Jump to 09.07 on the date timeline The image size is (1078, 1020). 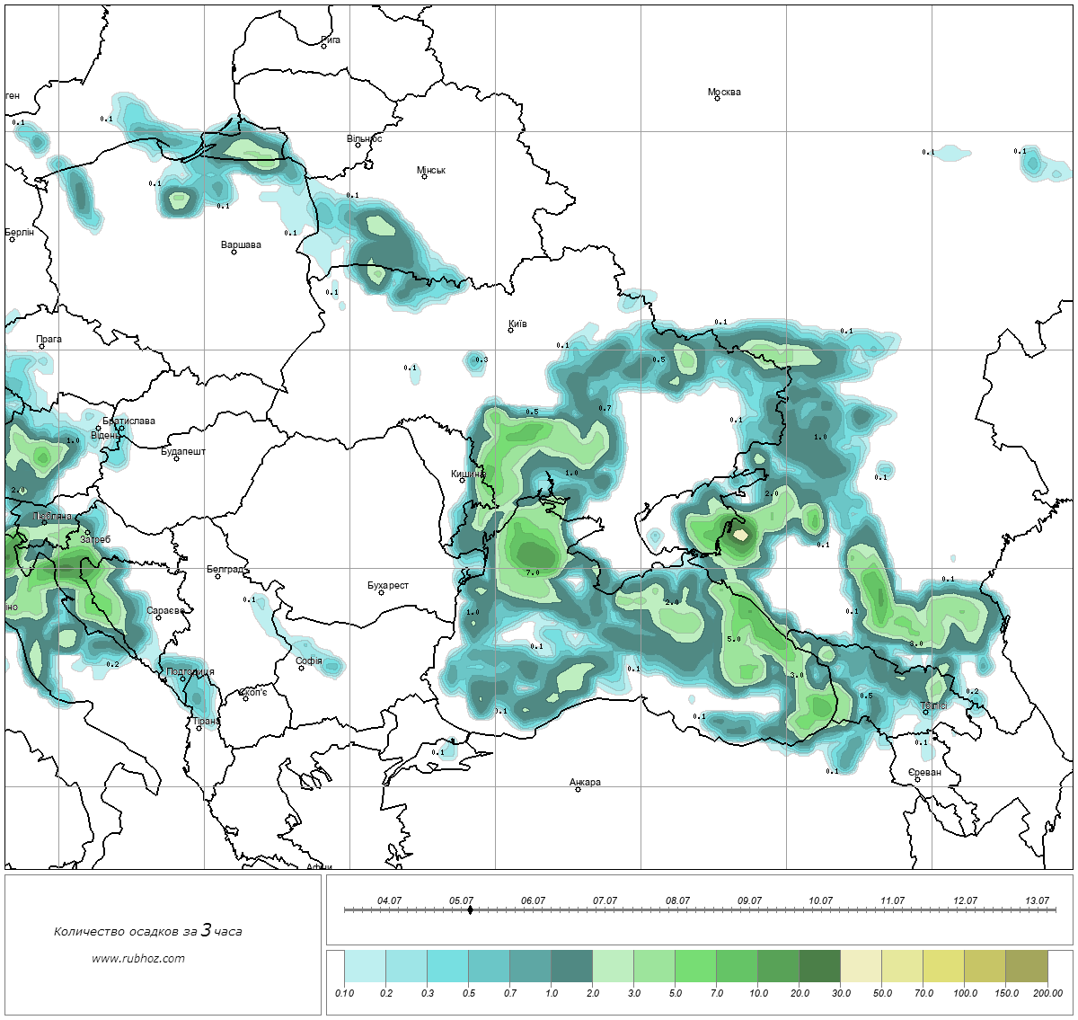pyautogui.click(x=749, y=909)
